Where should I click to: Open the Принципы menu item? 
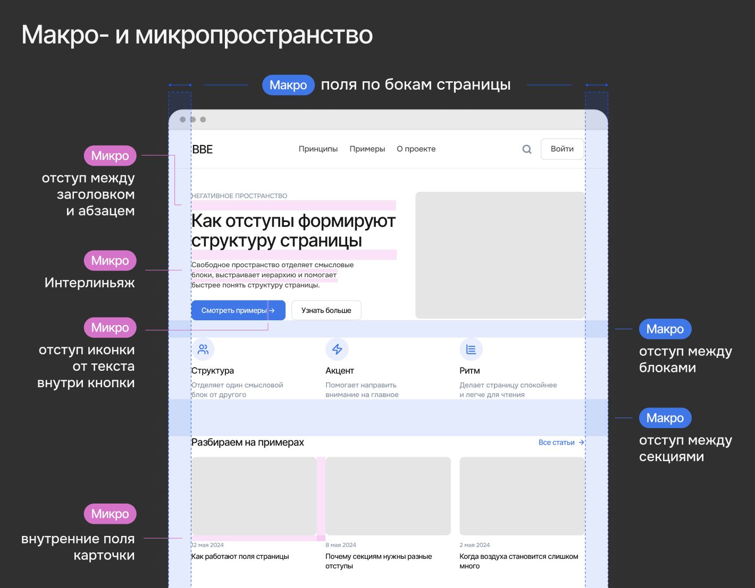318,149
